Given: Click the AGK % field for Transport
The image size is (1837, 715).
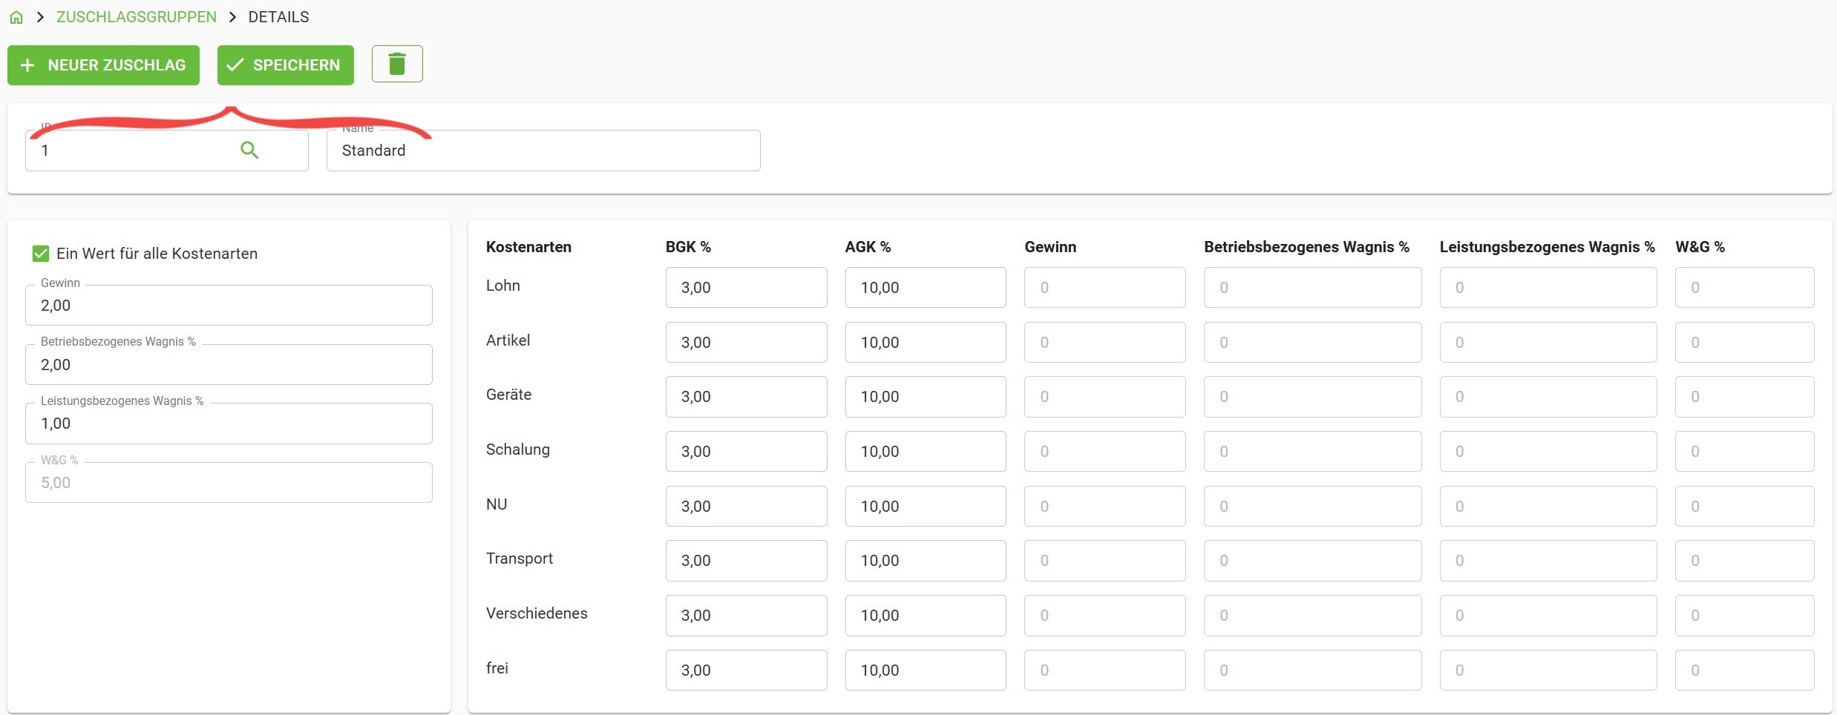Looking at the screenshot, I should [925, 561].
